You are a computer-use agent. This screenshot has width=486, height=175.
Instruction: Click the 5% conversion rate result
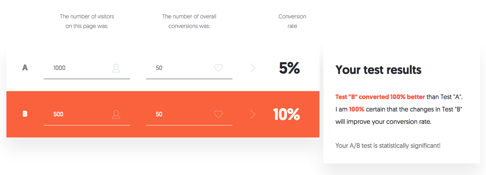pos(289,68)
